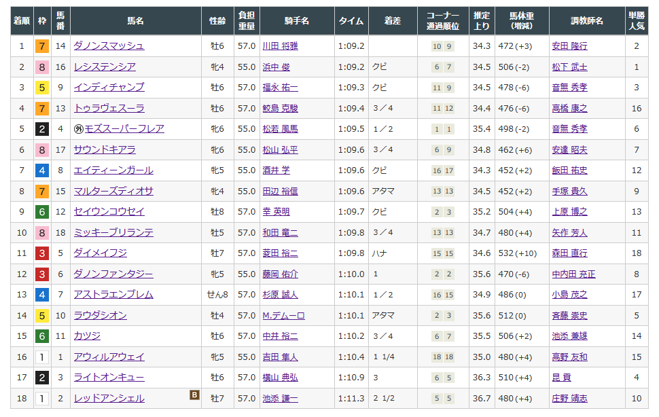659x417 pixels.
Task: Open jockey link 松山 弘平
Action: [x=281, y=150]
